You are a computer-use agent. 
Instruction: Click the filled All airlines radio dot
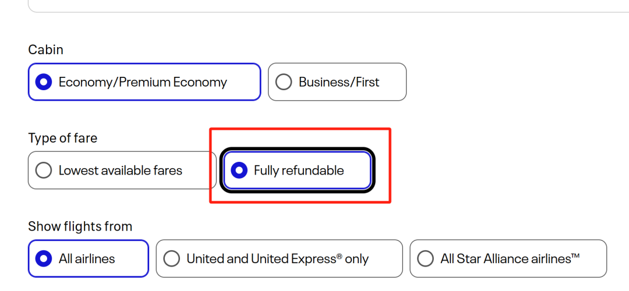[x=44, y=258]
